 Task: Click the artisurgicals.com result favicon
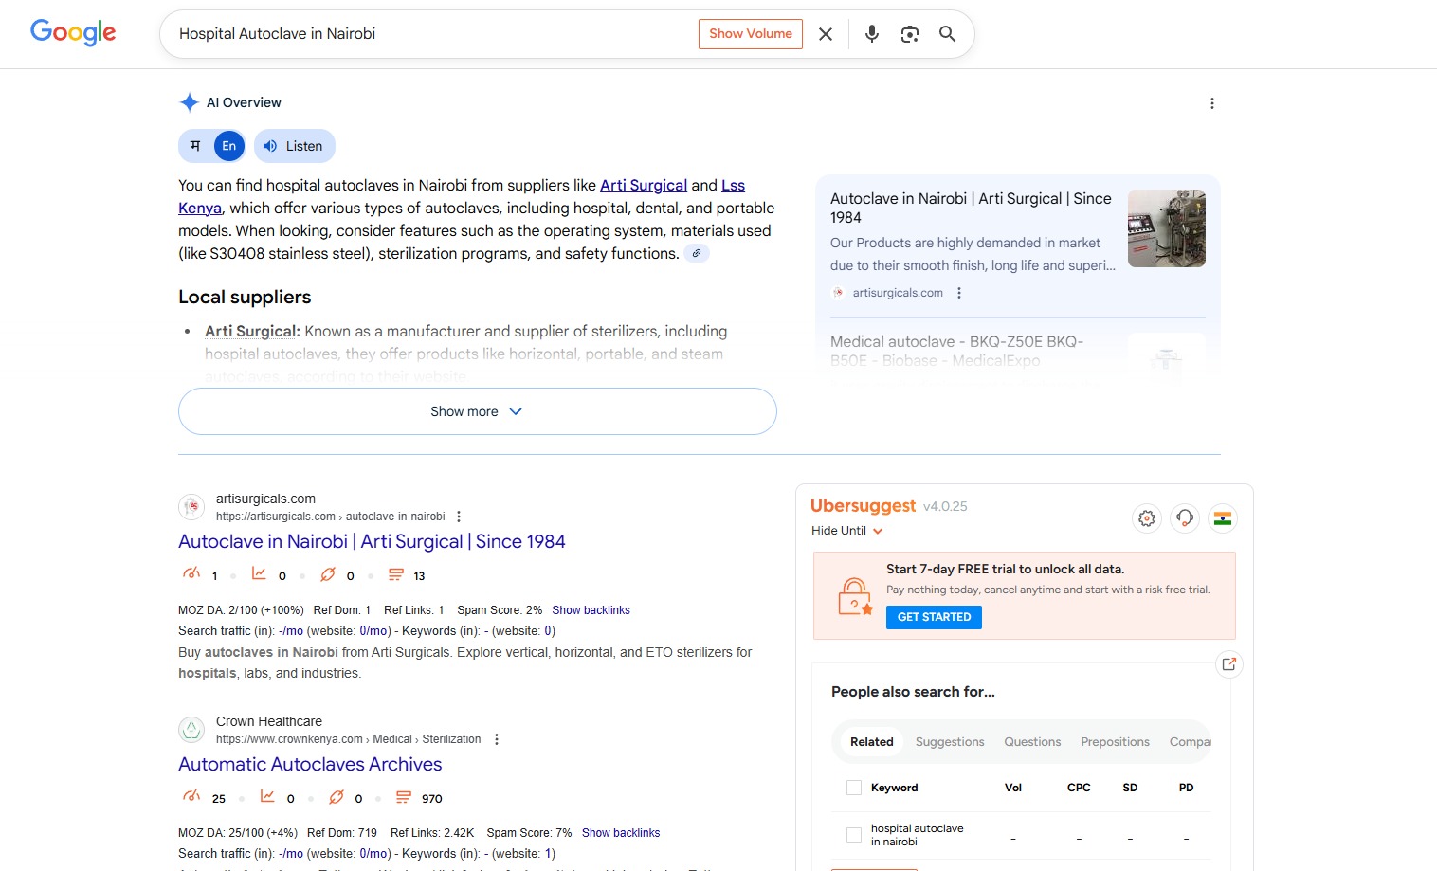point(191,507)
